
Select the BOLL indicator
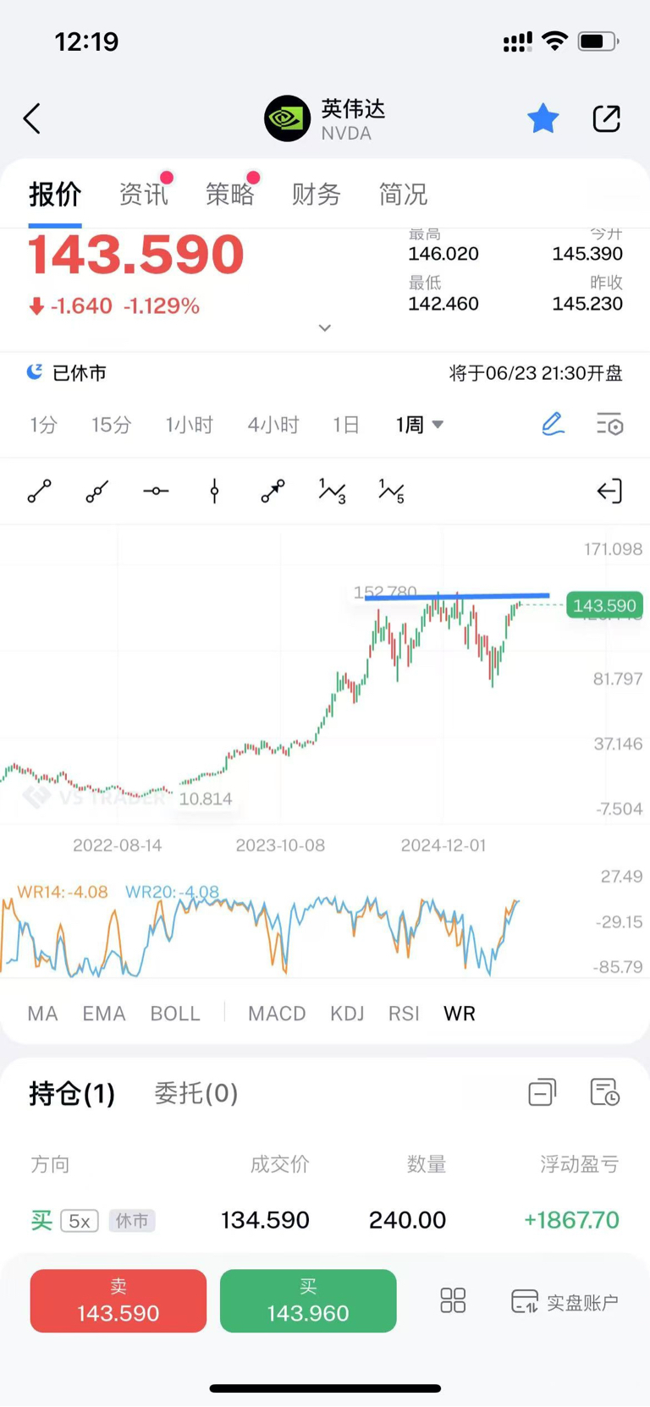175,1014
